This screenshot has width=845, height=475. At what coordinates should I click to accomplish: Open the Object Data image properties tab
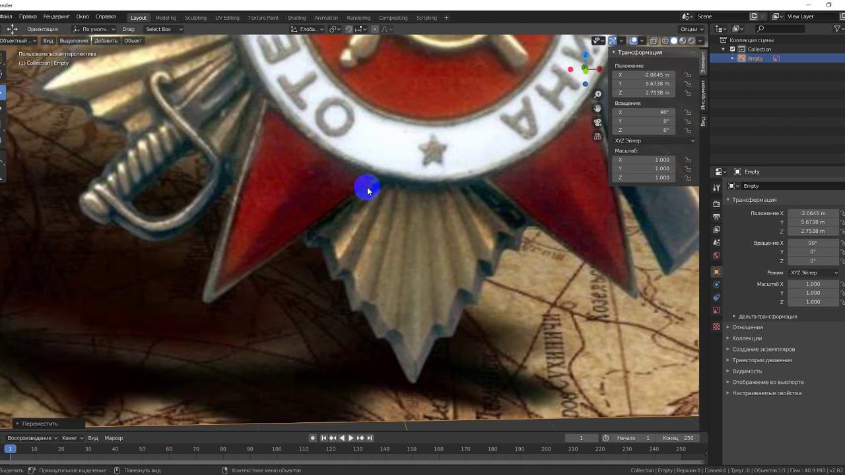716,310
